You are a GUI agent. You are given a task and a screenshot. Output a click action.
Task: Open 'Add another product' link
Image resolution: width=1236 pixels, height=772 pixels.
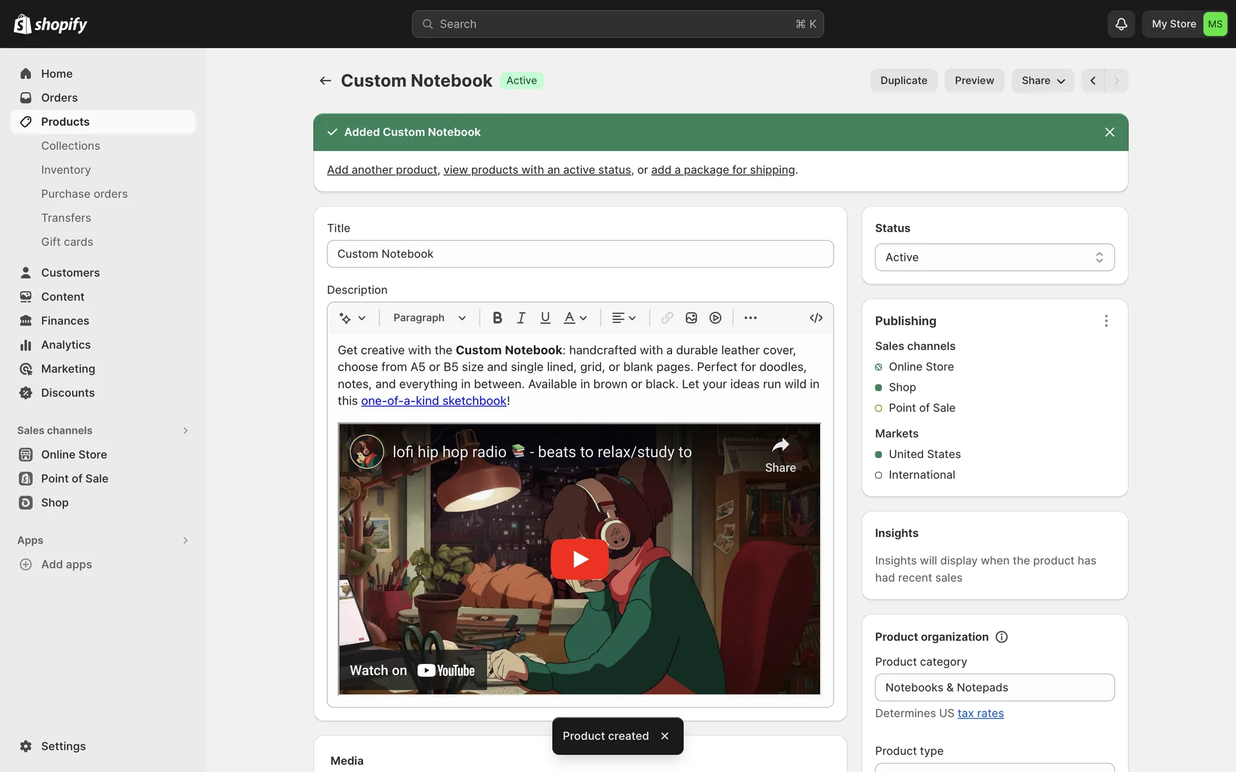click(x=382, y=170)
